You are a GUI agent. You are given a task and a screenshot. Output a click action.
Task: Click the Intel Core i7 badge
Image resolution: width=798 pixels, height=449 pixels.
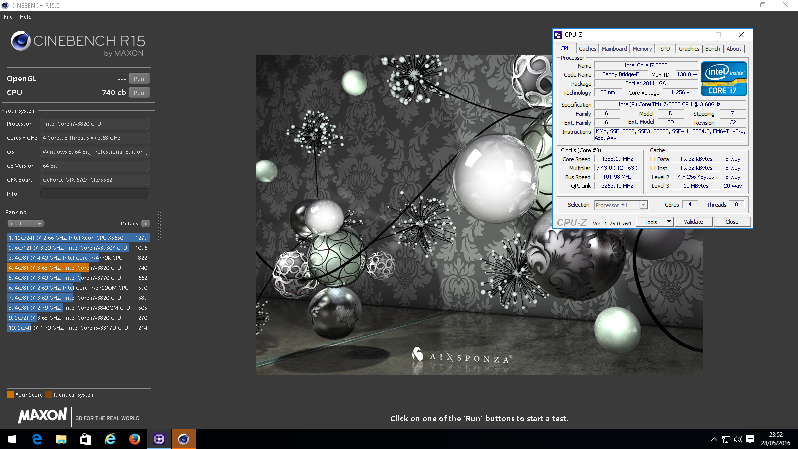coord(724,78)
